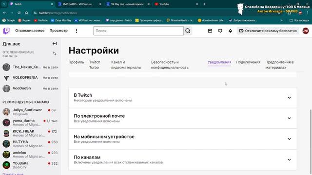This screenshot has width=312, height=175.
Task: Click Отслеживаемое navigation link
Action: (x=30, y=31)
